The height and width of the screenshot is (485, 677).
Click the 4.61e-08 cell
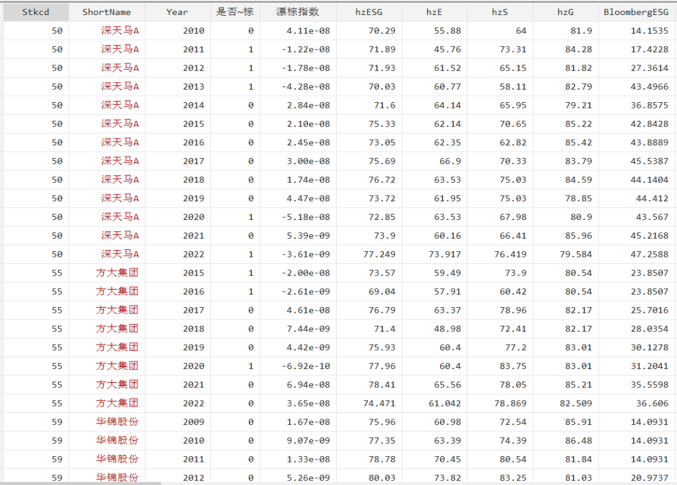click(298, 310)
